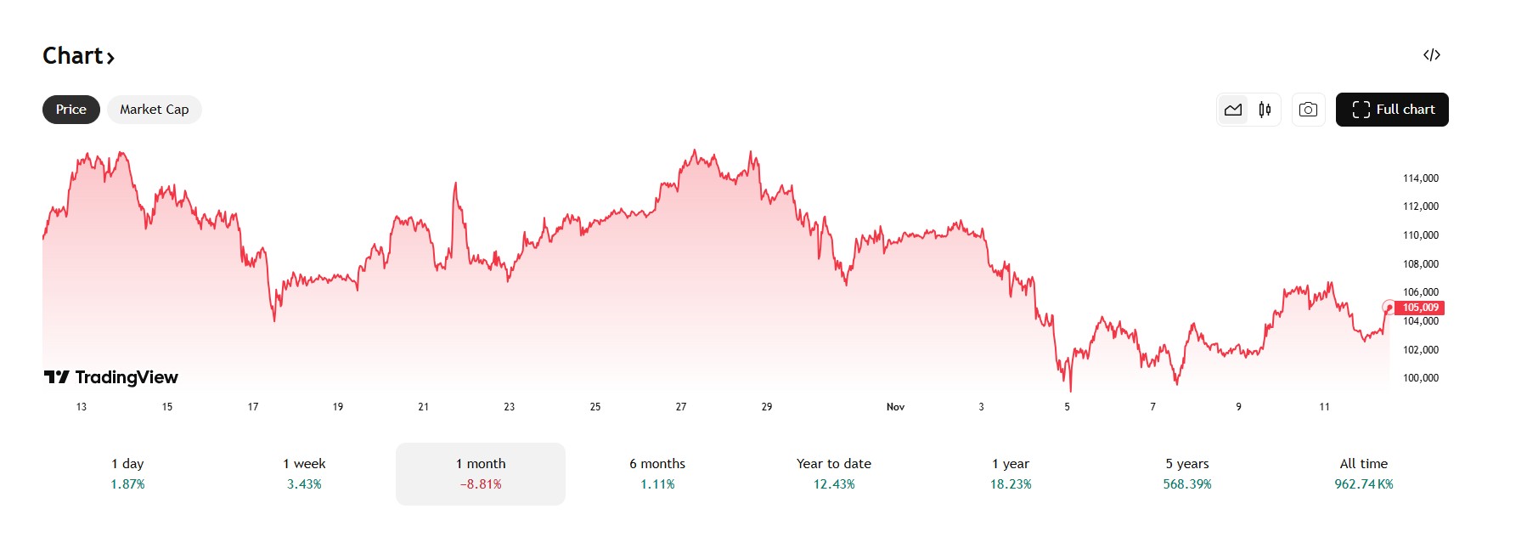Image resolution: width=1527 pixels, height=554 pixels.
Task: Select the 1 day range
Action: [127, 473]
